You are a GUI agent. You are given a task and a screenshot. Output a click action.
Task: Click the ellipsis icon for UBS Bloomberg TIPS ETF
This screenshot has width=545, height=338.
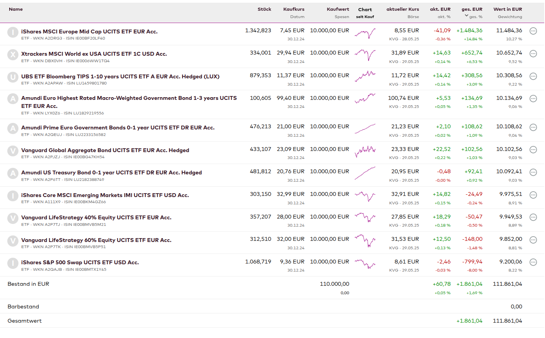click(x=533, y=76)
